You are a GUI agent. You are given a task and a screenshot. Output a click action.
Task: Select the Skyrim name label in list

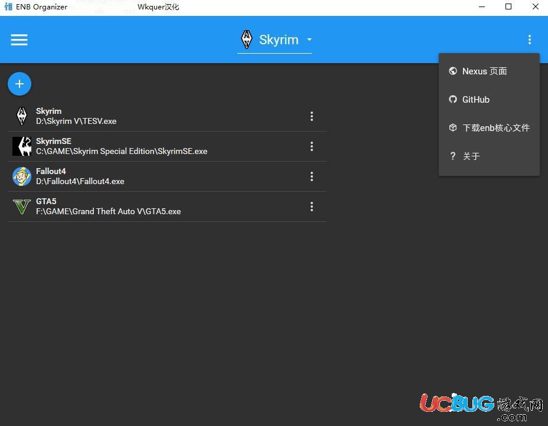[48, 111]
